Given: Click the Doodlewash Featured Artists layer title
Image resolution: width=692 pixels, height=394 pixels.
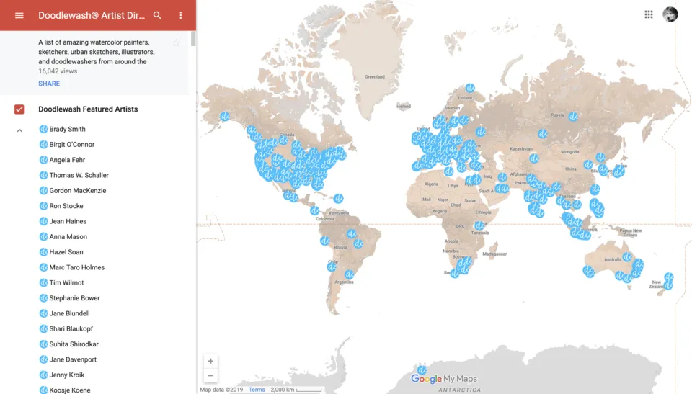Looking at the screenshot, I should pos(88,109).
